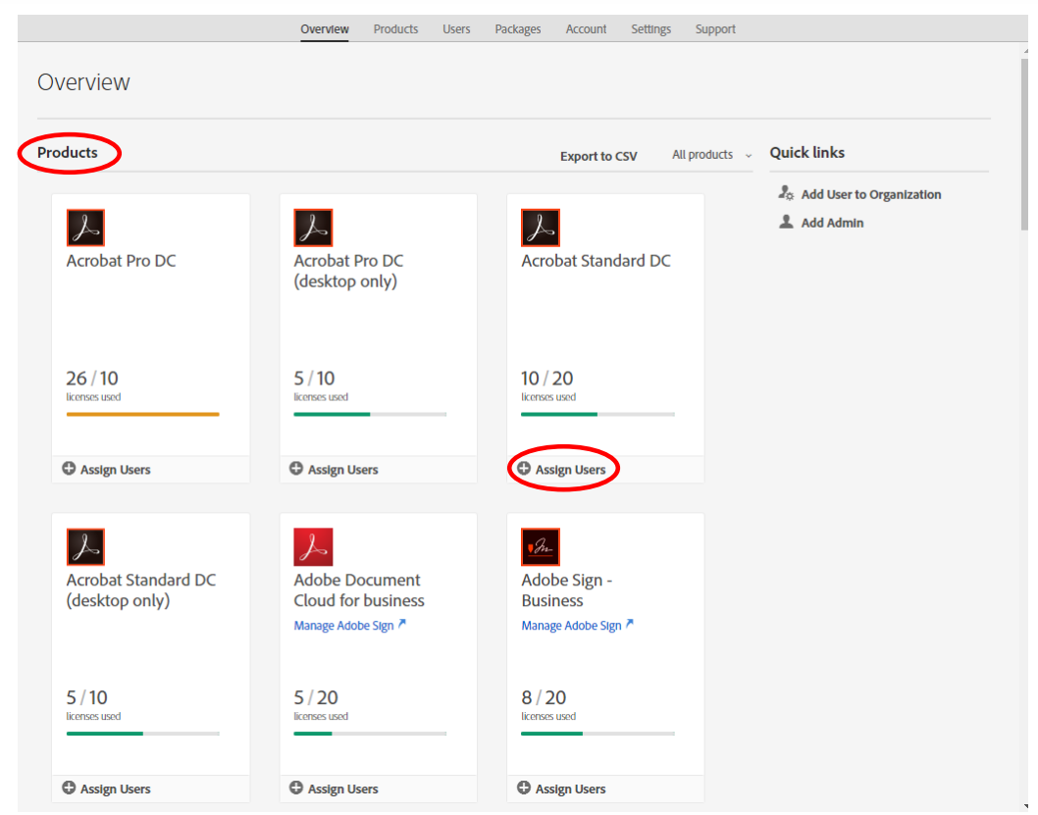Click plus icon under Adobe Document Cloud card

[x=296, y=788]
